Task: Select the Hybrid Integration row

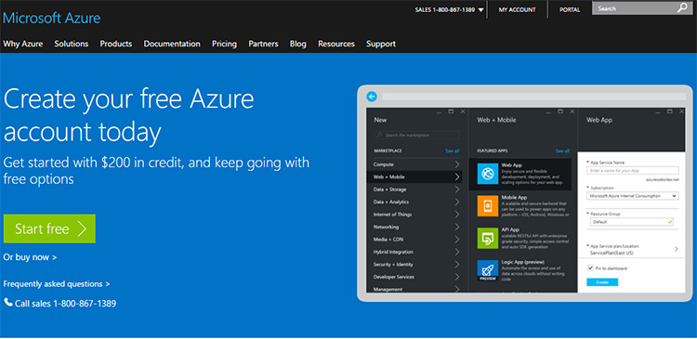Action: pyautogui.click(x=414, y=252)
